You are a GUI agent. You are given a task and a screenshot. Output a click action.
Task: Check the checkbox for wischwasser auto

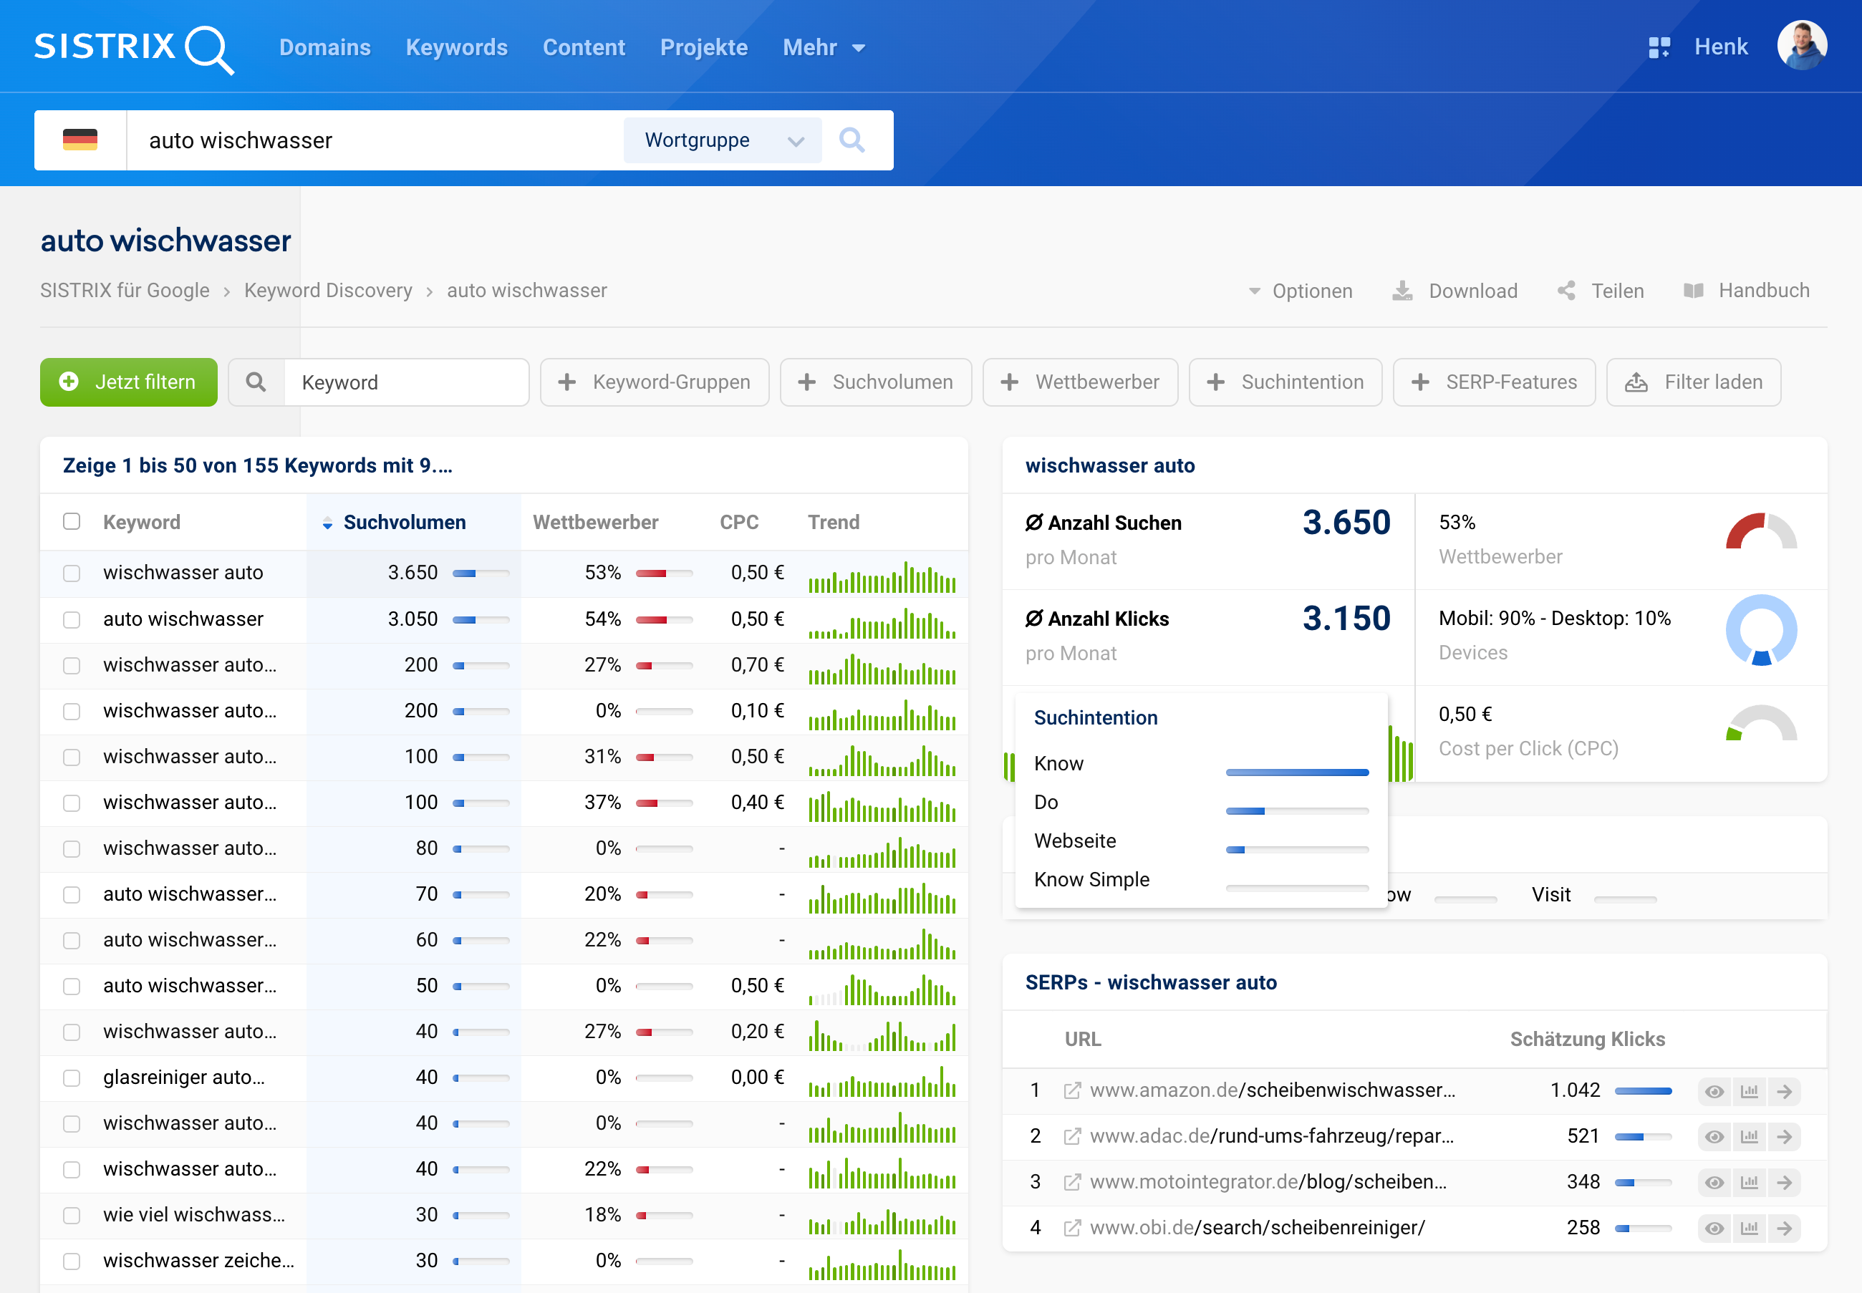72,573
